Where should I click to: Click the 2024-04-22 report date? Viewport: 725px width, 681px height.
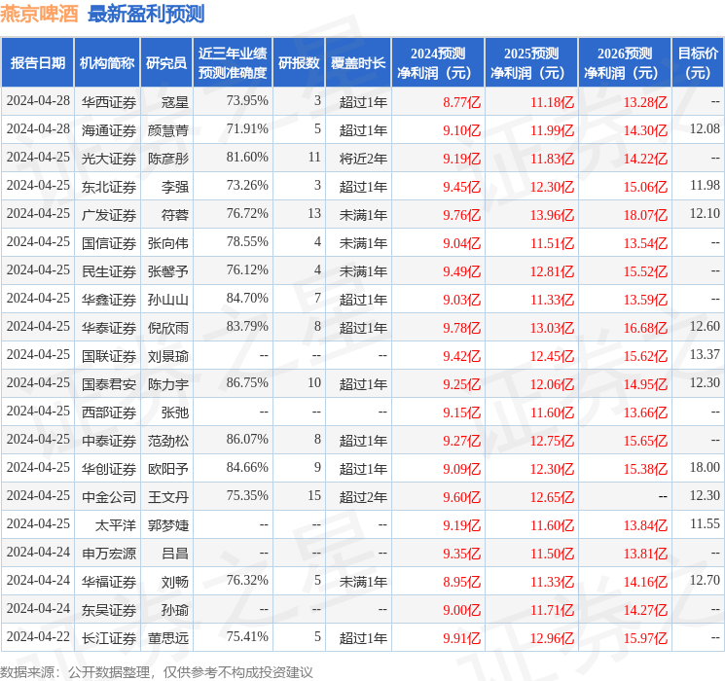click(x=38, y=636)
